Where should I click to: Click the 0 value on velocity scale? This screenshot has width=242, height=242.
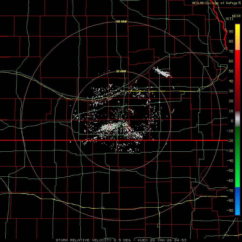(x=232, y=121)
